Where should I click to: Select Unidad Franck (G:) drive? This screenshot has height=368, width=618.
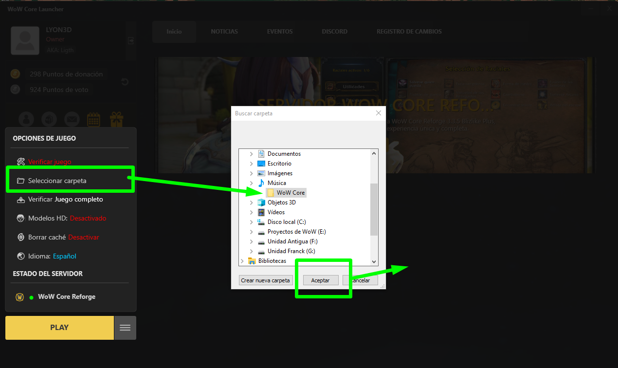click(291, 251)
